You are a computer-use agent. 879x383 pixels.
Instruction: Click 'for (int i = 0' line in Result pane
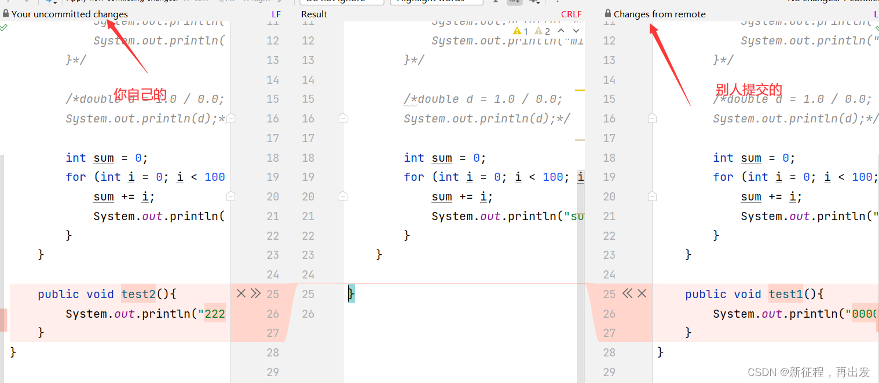point(494,177)
